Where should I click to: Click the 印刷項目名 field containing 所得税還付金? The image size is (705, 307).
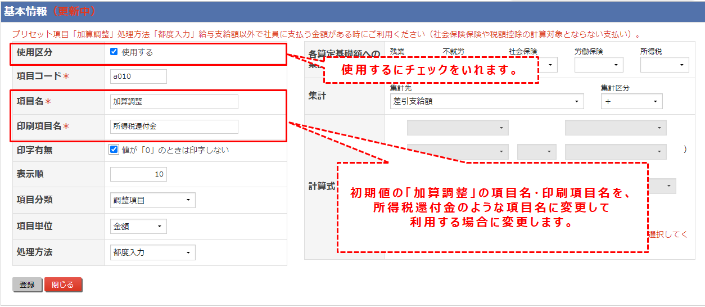[174, 127]
